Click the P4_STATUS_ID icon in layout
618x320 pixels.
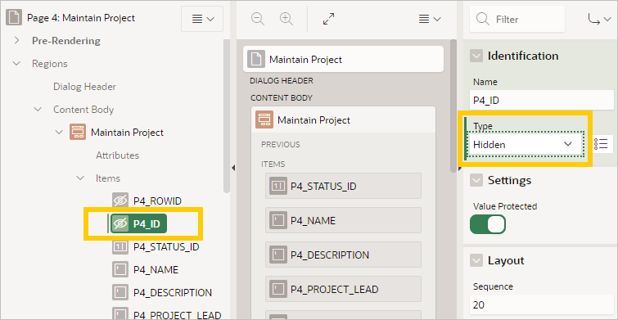tap(277, 186)
